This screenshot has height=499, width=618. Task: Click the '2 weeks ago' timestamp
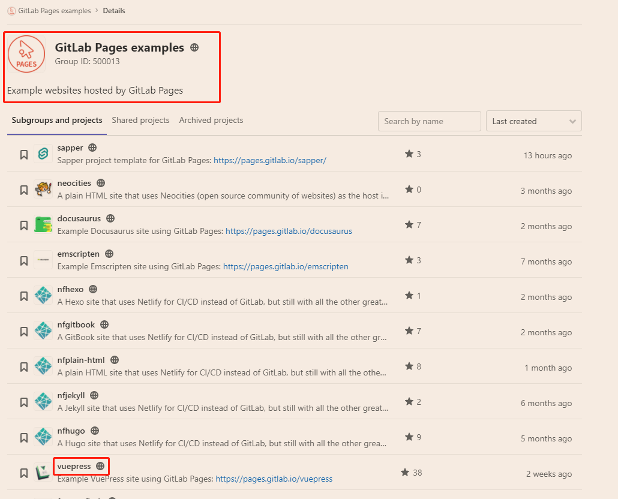click(x=548, y=474)
